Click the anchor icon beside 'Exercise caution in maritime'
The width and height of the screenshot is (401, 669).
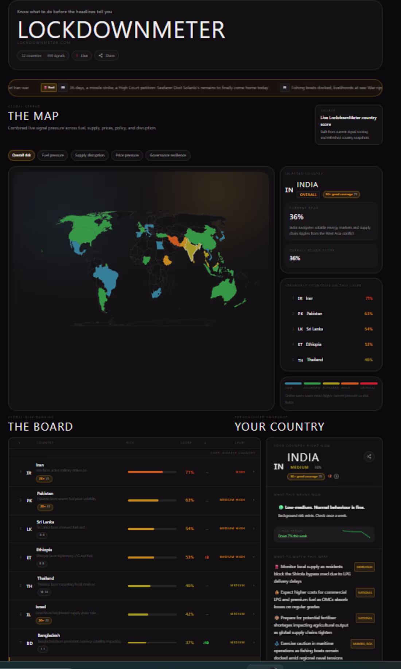[277, 643]
